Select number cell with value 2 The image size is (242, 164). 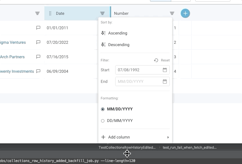[175, 42]
